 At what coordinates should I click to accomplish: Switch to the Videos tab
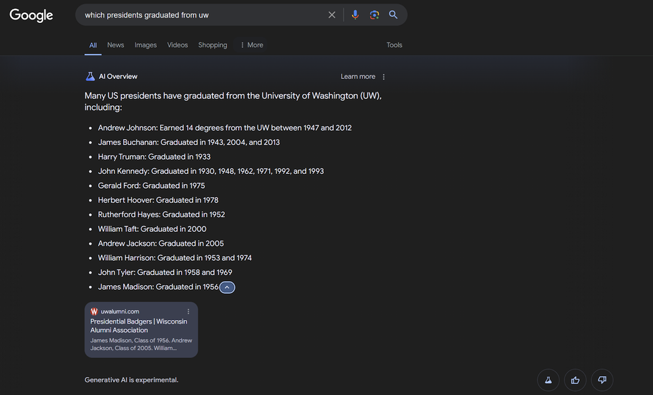(x=178, y=45)
